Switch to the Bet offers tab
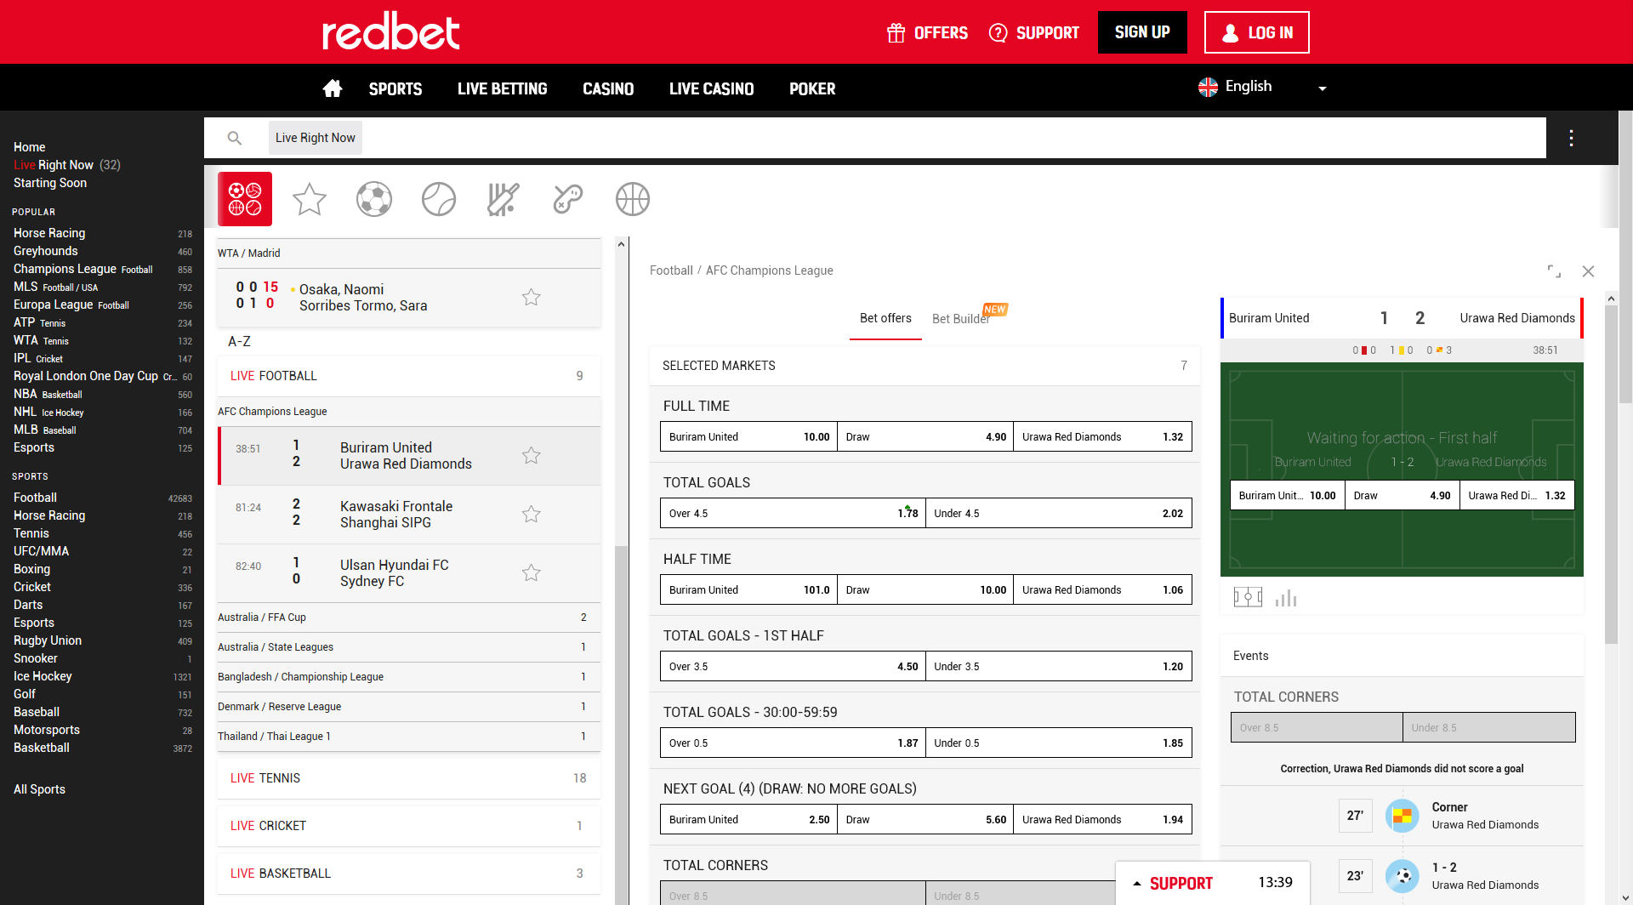The width and height of the screenshot is (1633, 905). click(x=885, y=318)
